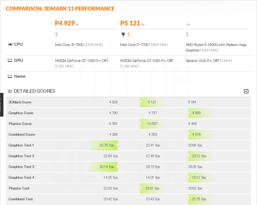The height and width of the screenshot is (205, 257).
Task: Click the trophy icon beside rank 1
Action: tap(123, 34)
